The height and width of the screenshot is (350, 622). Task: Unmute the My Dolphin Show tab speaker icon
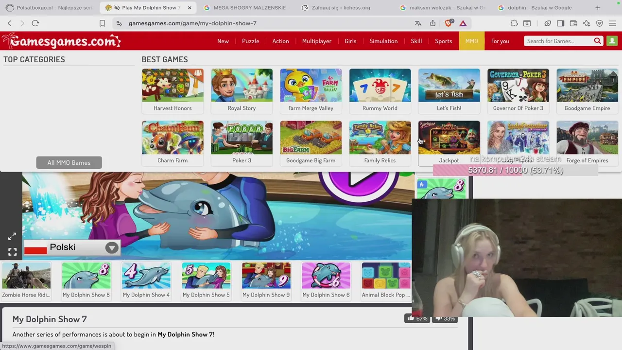click(117, 8)
